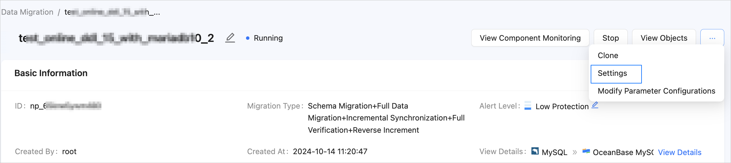Click the MySQL source database icon
This screenshot has width=731, height=163.
(535, 151)
